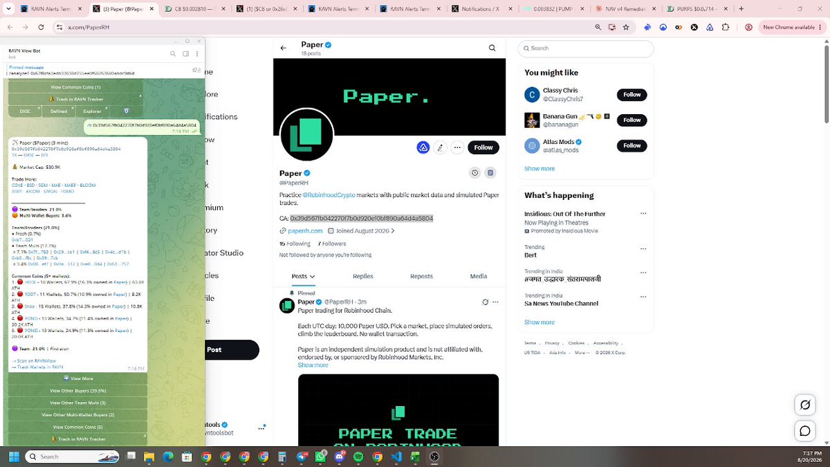
Task: Open options for Sa News YouTube Channel trend
Action: (643, 297)
